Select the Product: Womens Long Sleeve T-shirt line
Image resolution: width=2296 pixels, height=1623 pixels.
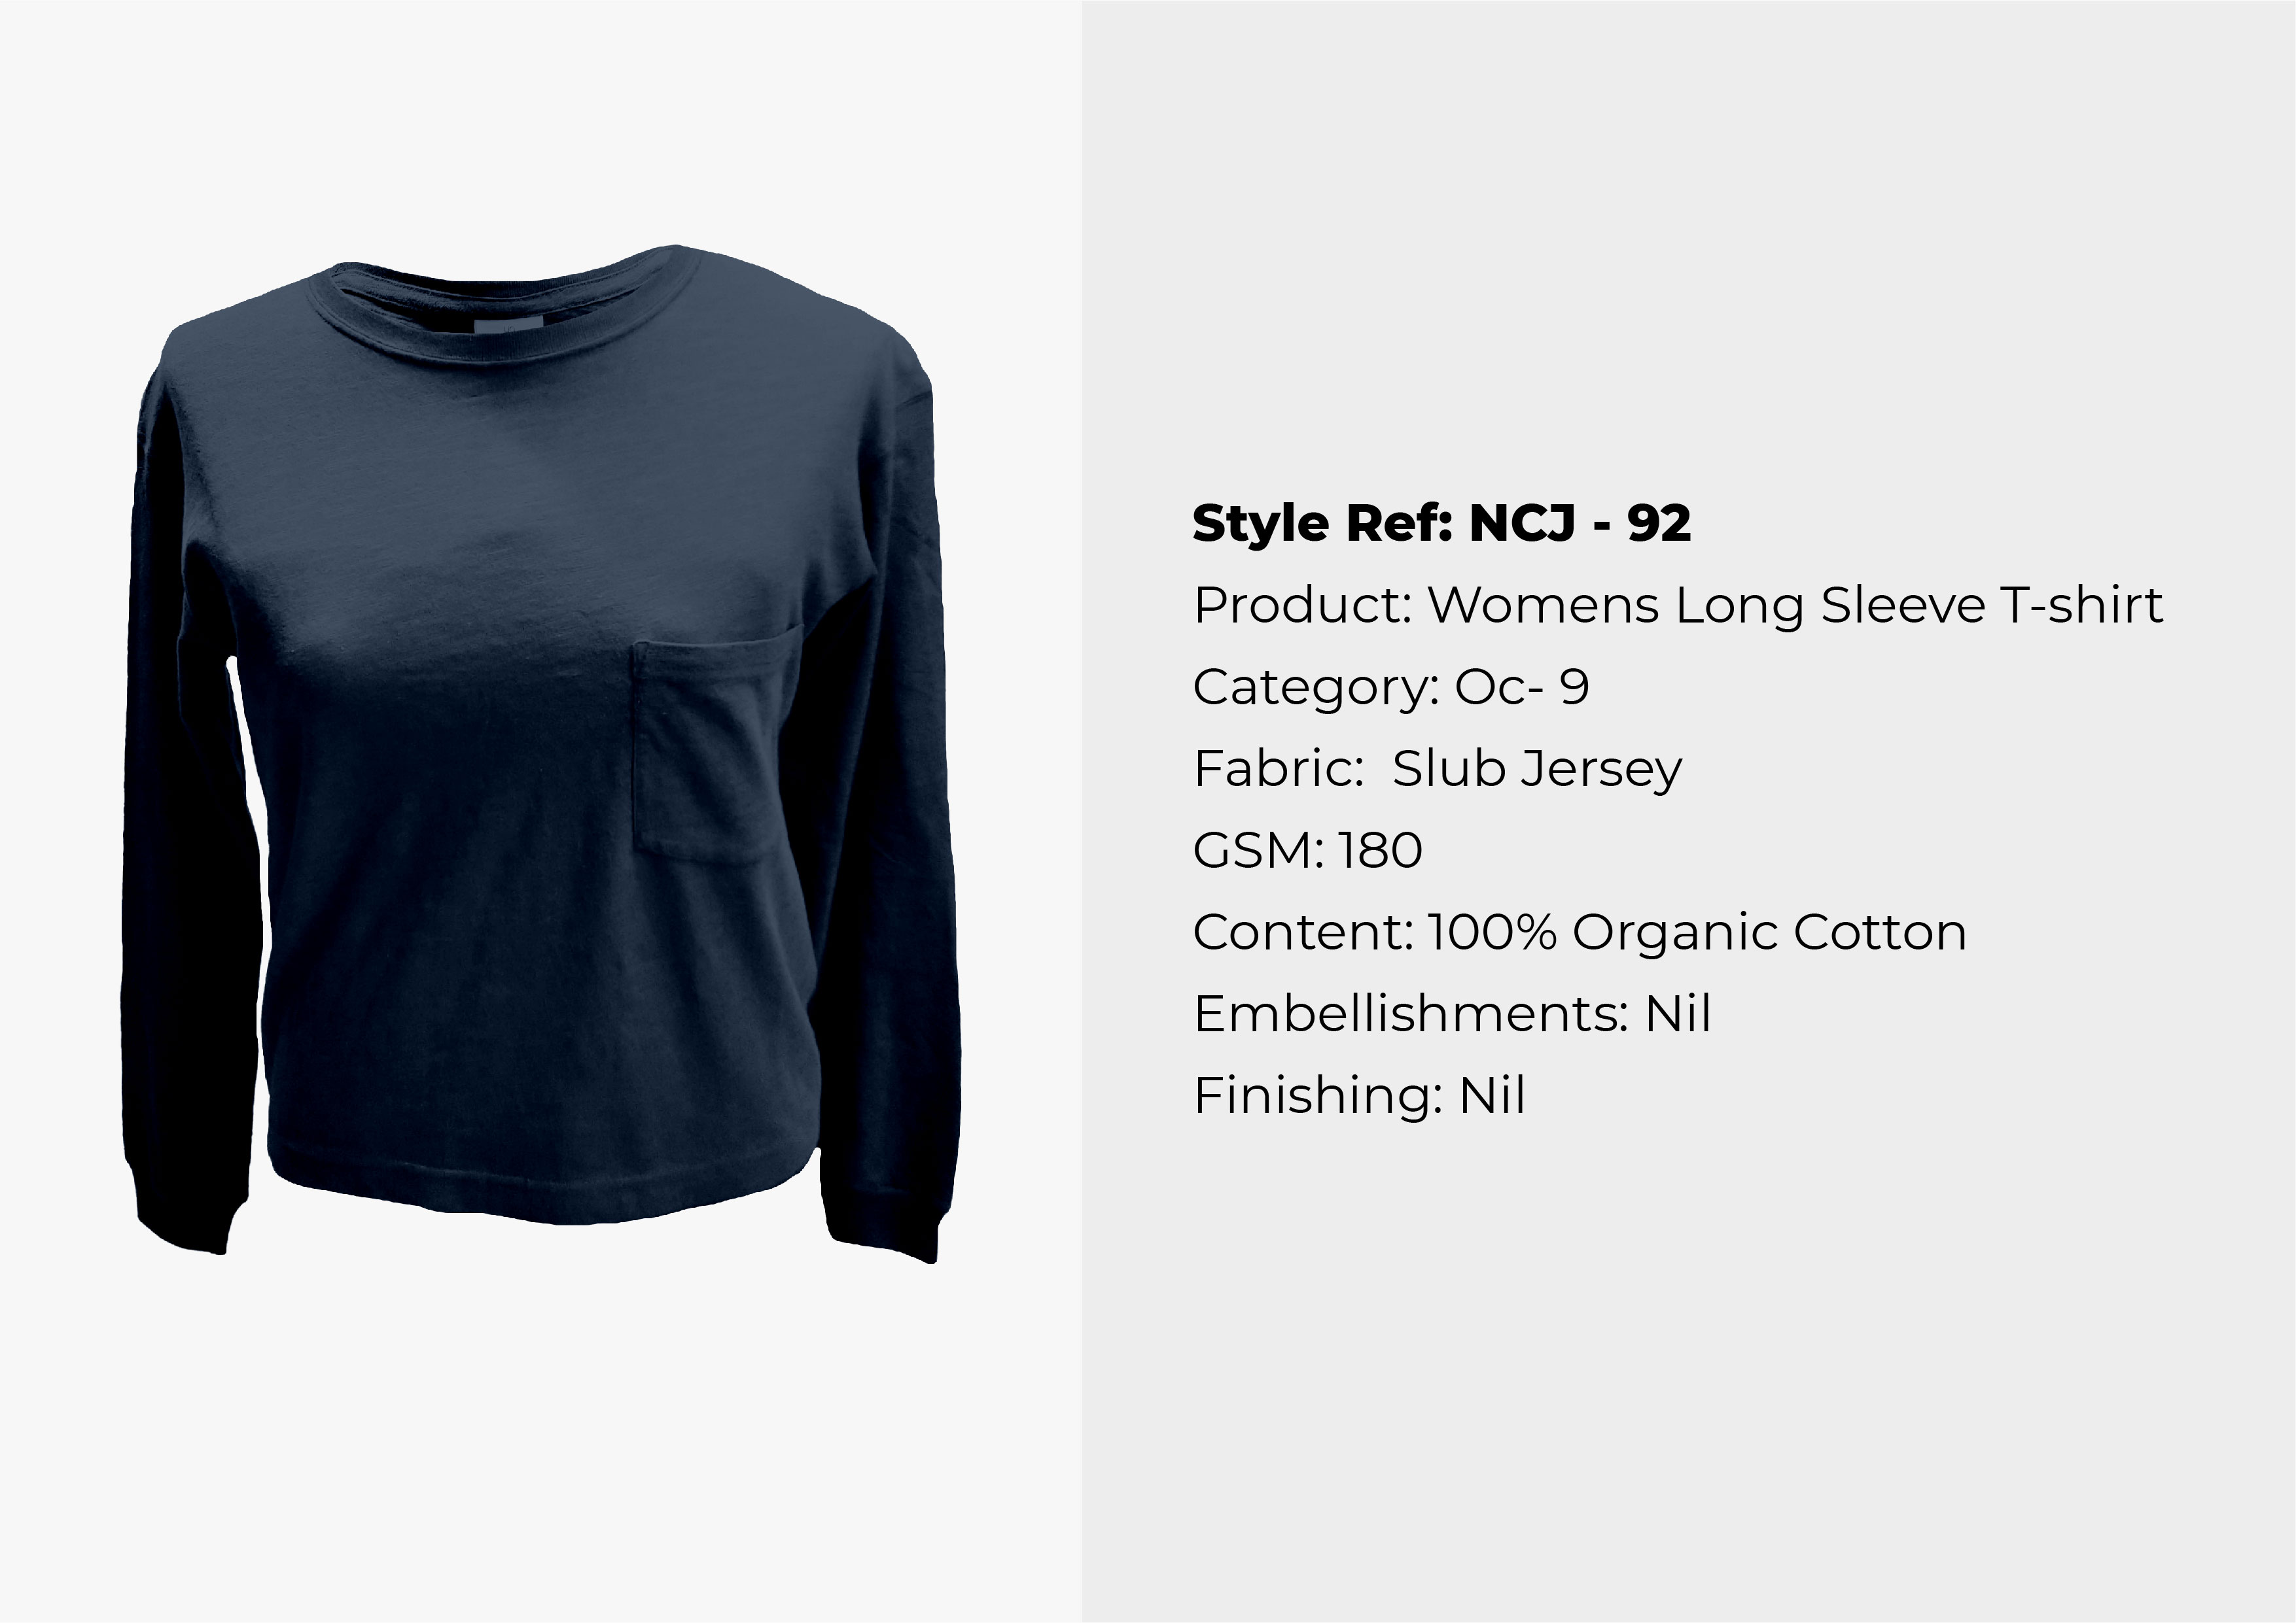coord(1678,606)
